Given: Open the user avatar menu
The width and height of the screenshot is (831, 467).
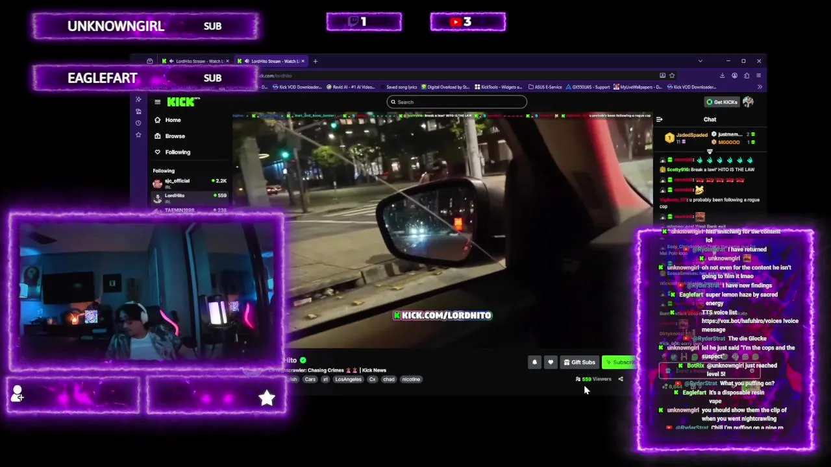Looking at the screenshot, I should (748, 102).
